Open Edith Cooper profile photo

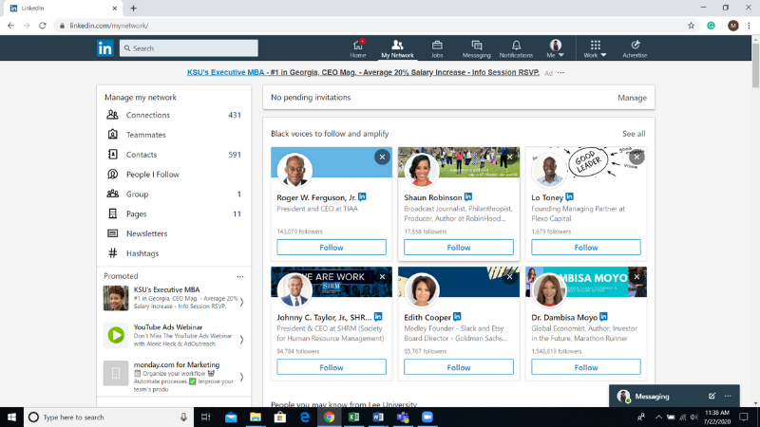(422, 290)
